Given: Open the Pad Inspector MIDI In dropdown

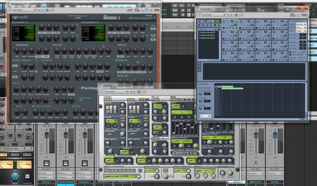Looking at the screenshot, I should (301, 27).
